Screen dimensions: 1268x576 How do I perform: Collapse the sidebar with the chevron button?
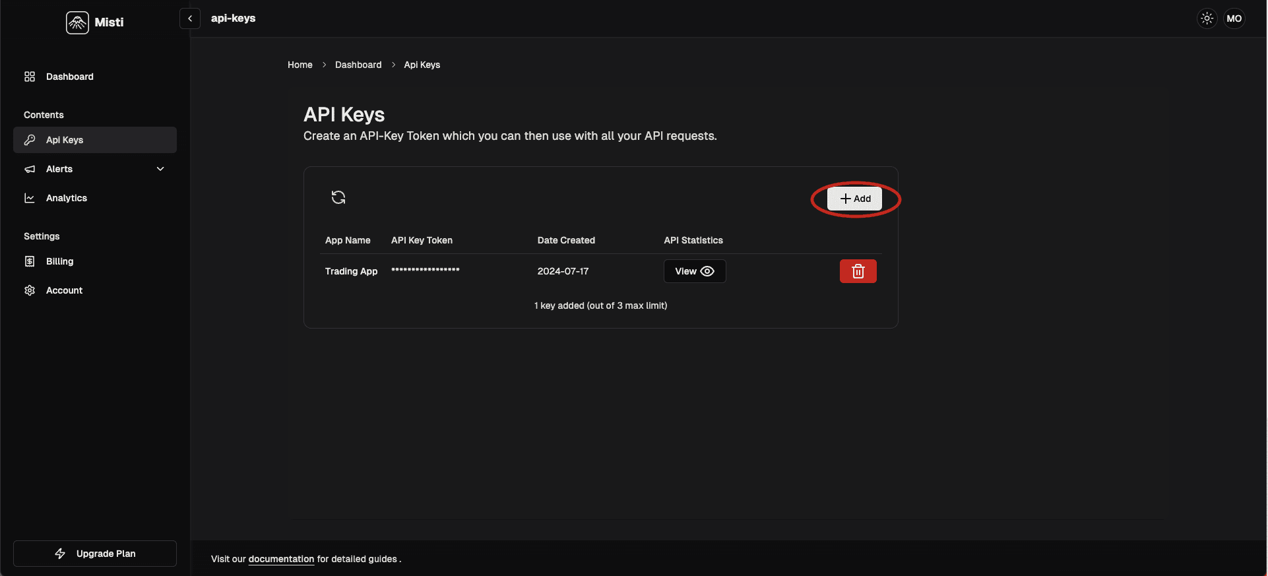coord(190,18)
